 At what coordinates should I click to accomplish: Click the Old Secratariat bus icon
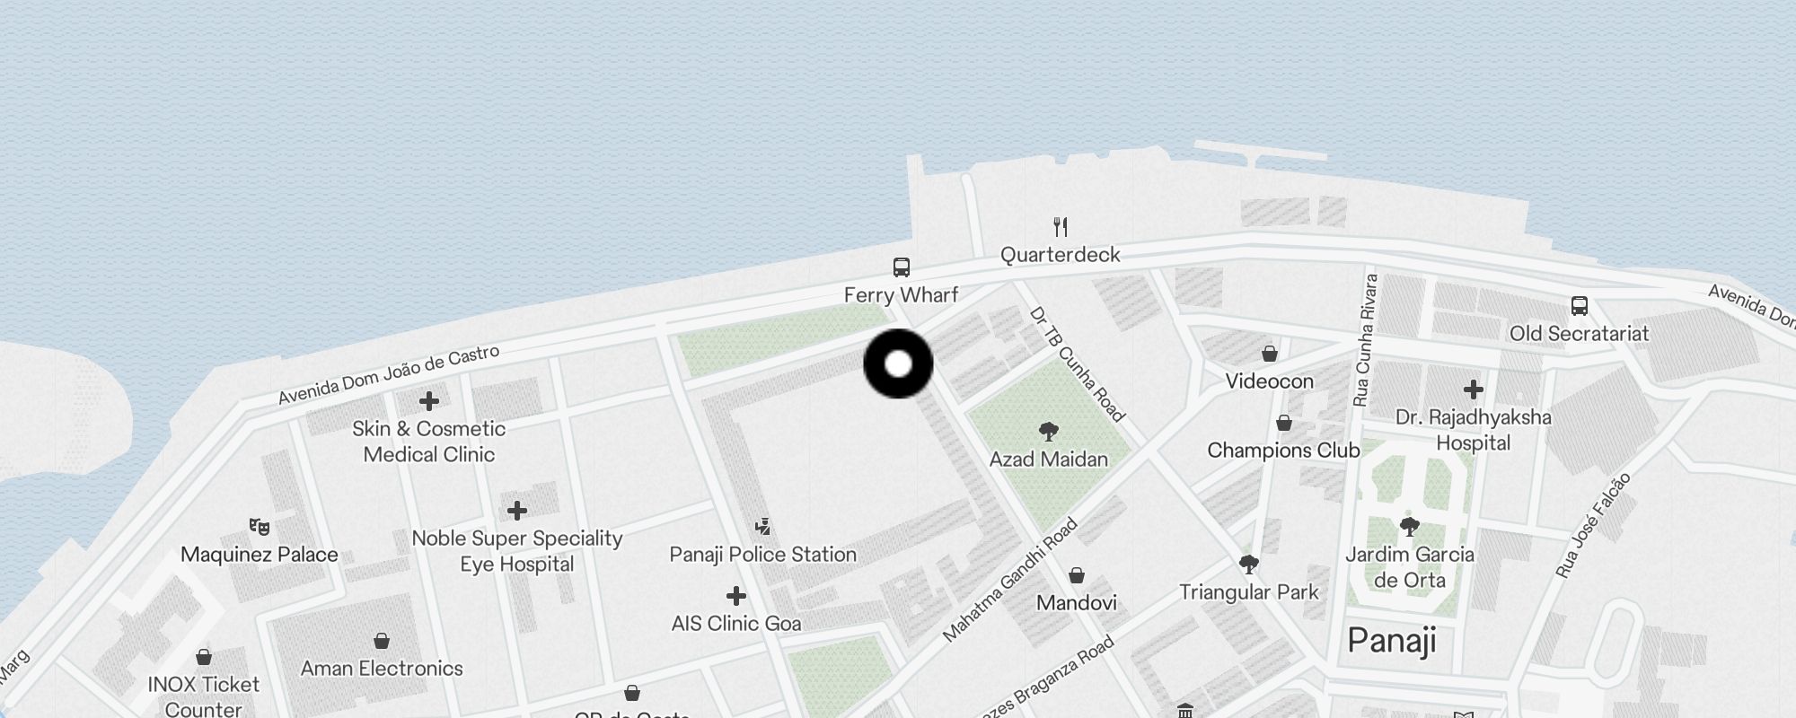point(1579,306)
